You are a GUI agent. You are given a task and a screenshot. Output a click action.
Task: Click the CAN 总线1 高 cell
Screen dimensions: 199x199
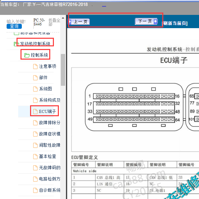click(109, 177)
